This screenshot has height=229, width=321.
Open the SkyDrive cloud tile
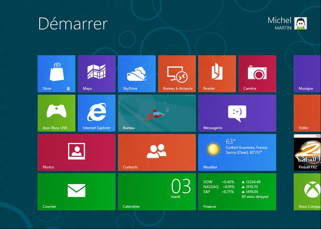tap(137, 74)
